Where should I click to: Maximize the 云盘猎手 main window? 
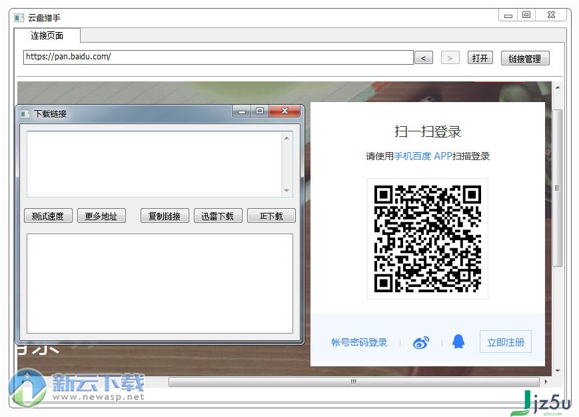(x=526, y=15)
